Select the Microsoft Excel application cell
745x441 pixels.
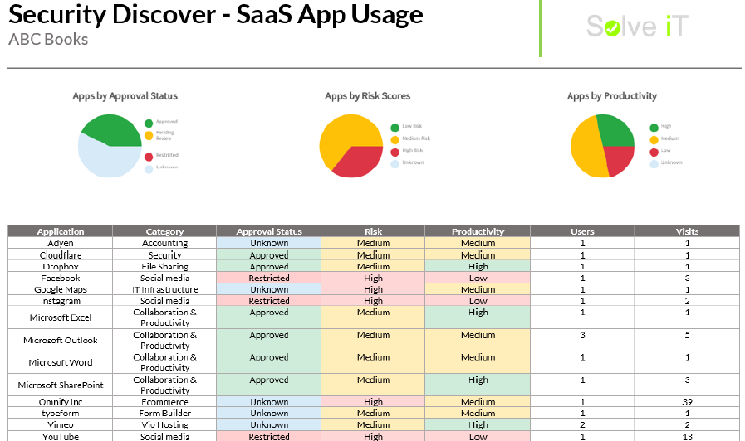[x=61, y=317]
